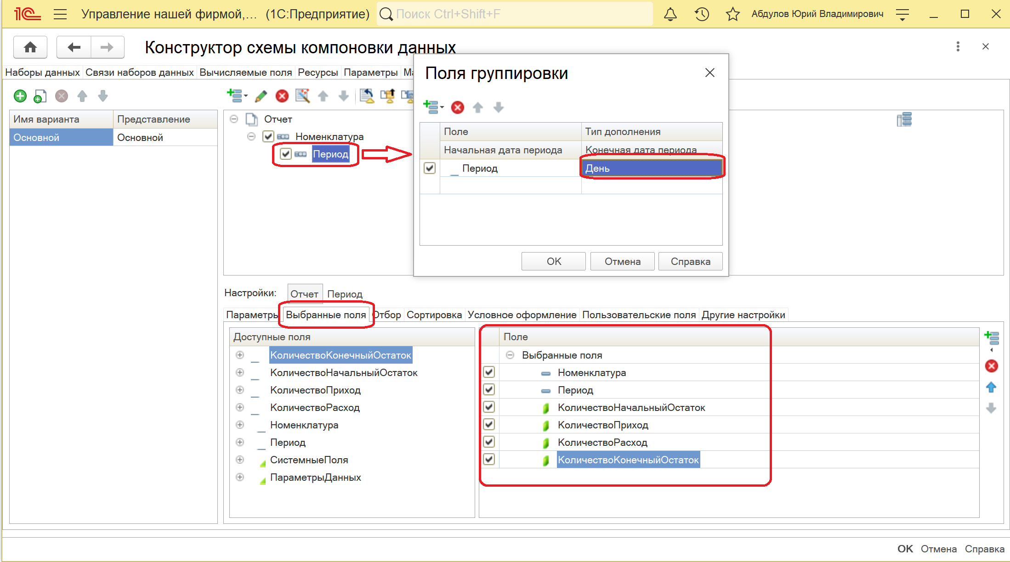1010x562 pixels.
Task: Add a report variant with green plus
Action: (x=20, y=96)
